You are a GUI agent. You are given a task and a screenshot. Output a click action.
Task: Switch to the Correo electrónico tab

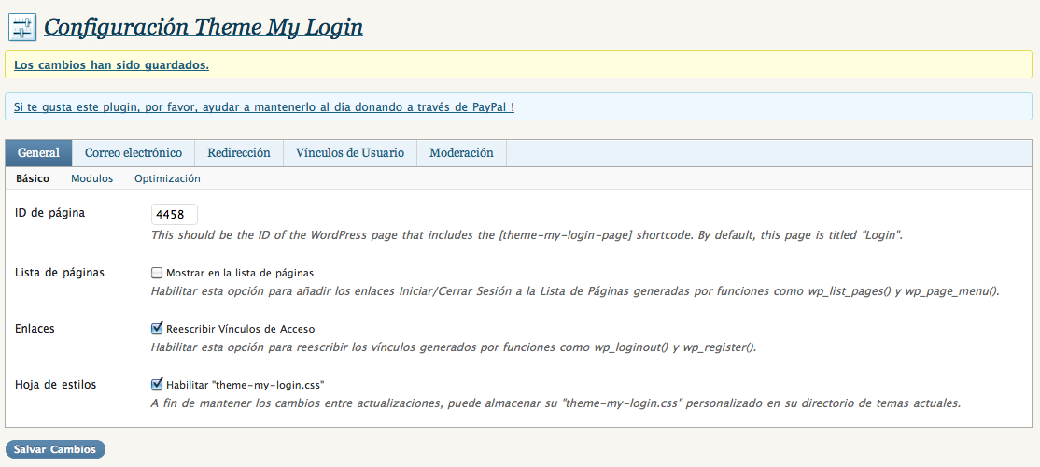(134, 153)
